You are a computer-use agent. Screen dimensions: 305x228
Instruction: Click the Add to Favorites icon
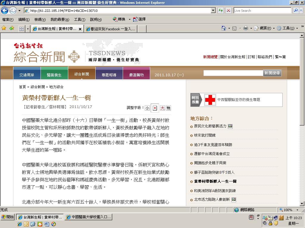(12, 28)
